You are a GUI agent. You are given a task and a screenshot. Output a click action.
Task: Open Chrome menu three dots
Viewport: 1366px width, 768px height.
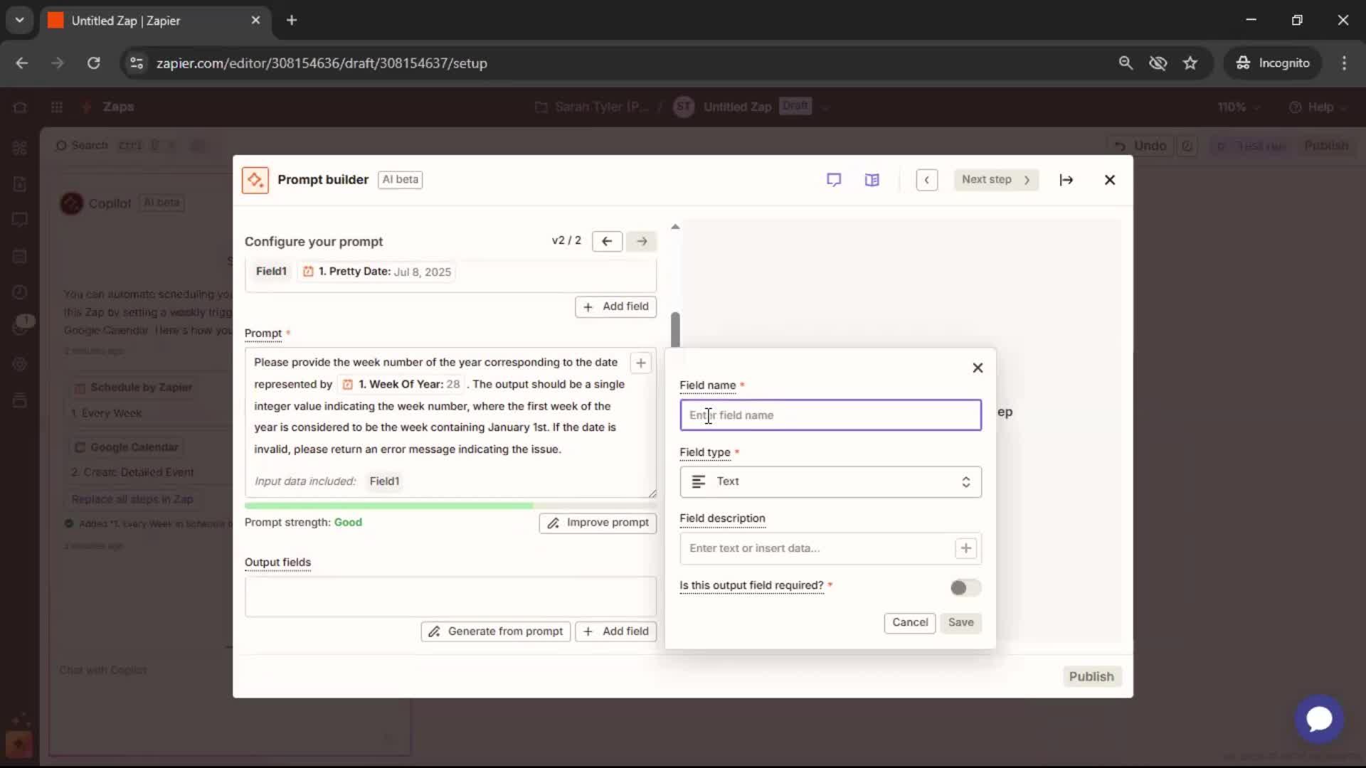1344,63
